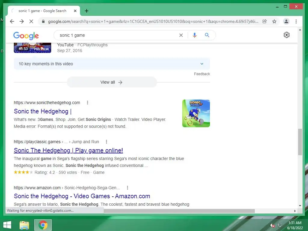The height and width of the screenshot is (231, 308).
Task: View site information via lock icon
Action: [x=43, y=21]
